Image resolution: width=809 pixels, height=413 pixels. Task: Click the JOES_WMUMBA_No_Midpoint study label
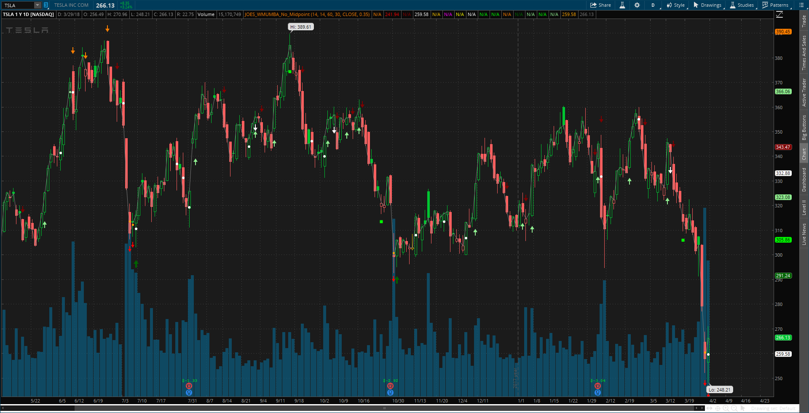tap(307, 14)
